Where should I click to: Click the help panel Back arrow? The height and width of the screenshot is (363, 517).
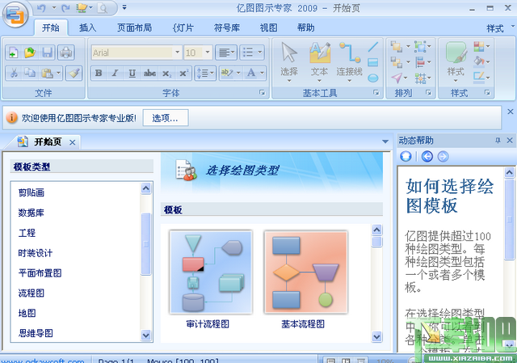(427, 156)
